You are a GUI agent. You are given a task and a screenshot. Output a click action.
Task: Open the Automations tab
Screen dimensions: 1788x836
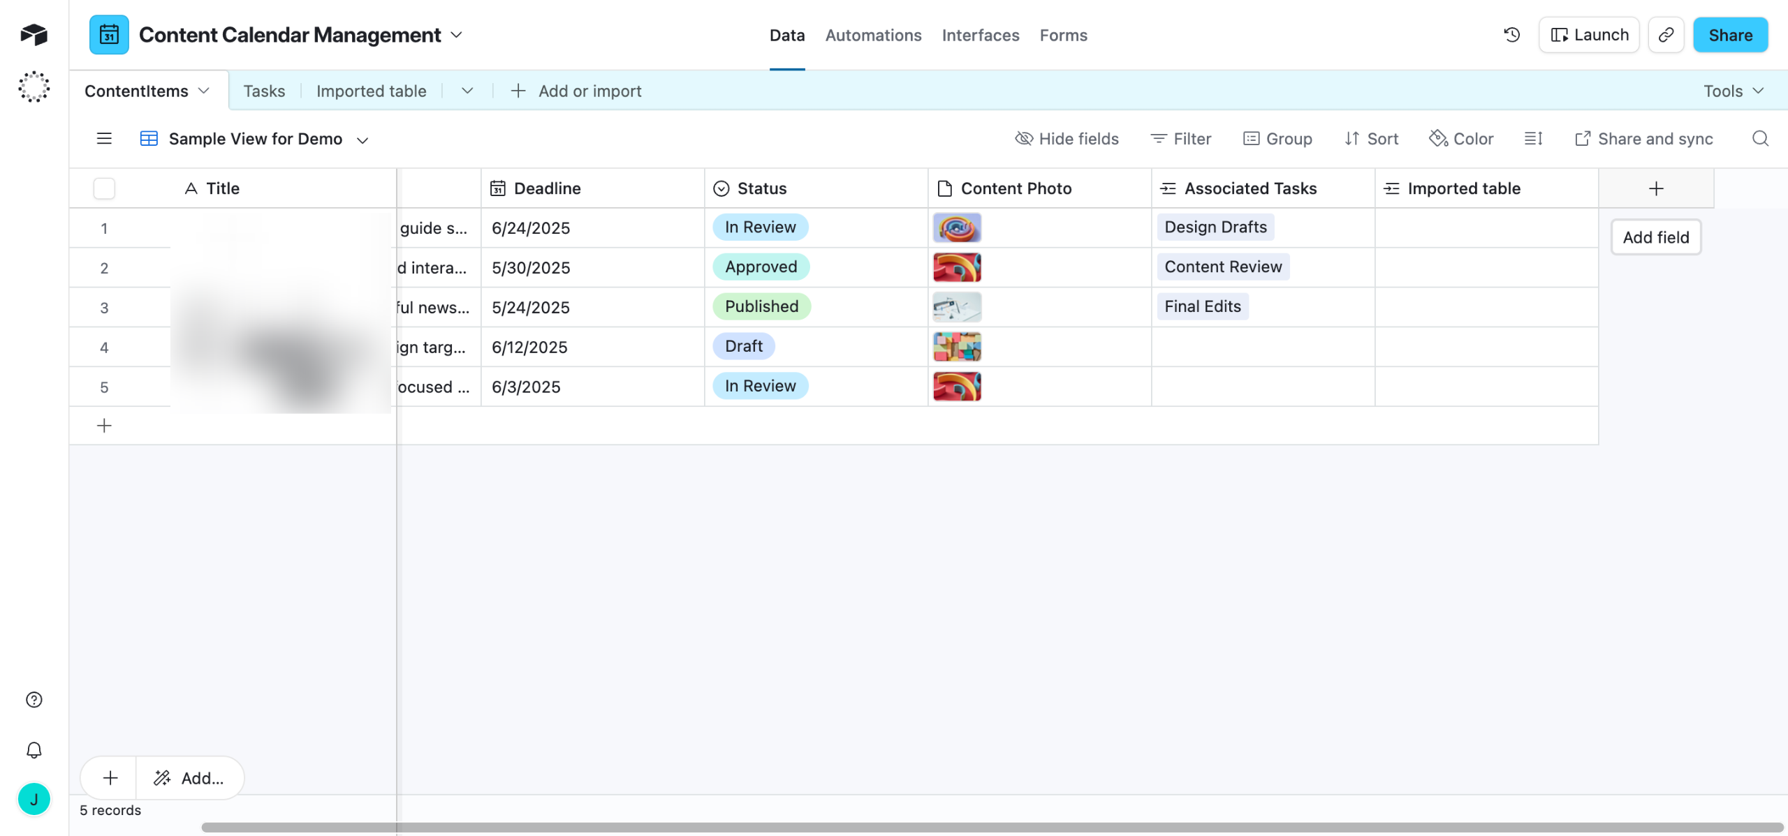[x=873, y=35]
